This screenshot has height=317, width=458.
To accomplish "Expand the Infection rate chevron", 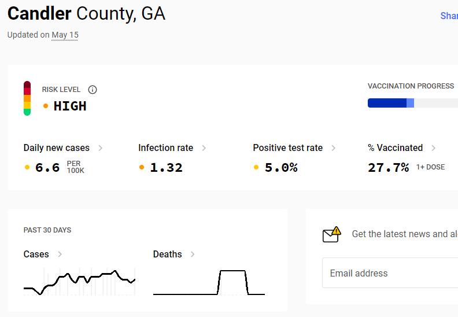I will (204, 148).
